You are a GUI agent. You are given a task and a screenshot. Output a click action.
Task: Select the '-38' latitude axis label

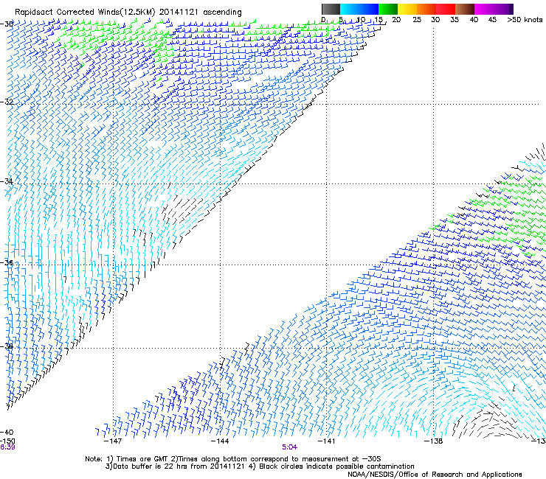[x=7, y=346]
